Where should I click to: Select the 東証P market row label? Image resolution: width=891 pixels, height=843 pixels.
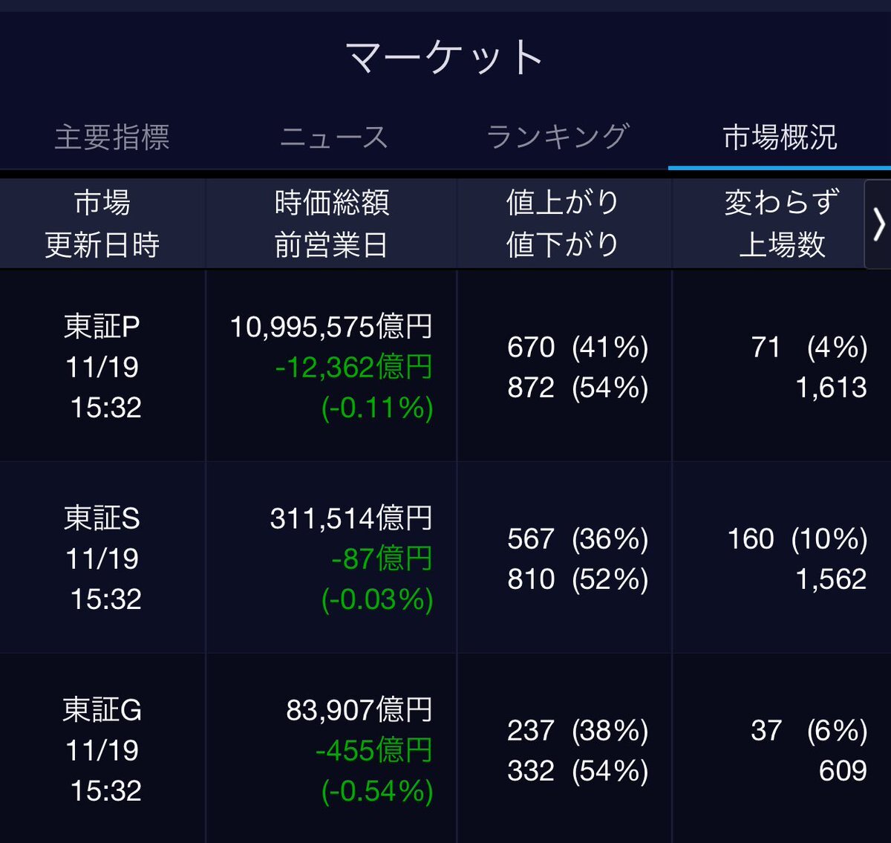tap(102, 326)
